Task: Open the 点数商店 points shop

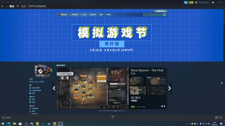Action: pyautogui.click(x=93, y=15)
